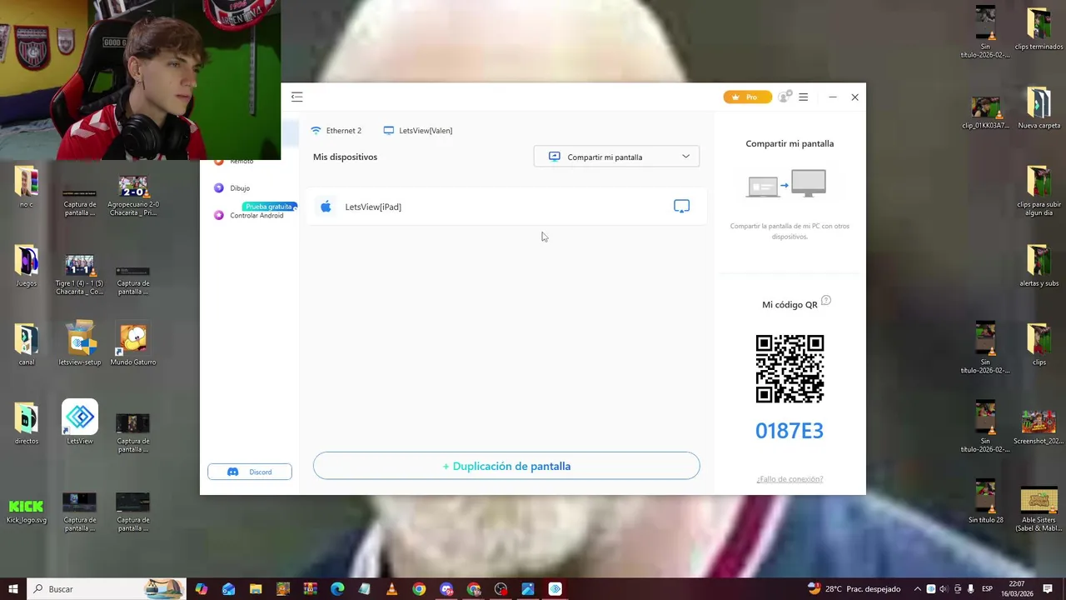Open the Screenshot_202... desktop file
This screenshot has width=1066, height=600.
pyautogui.click(x=1039, y=427)
